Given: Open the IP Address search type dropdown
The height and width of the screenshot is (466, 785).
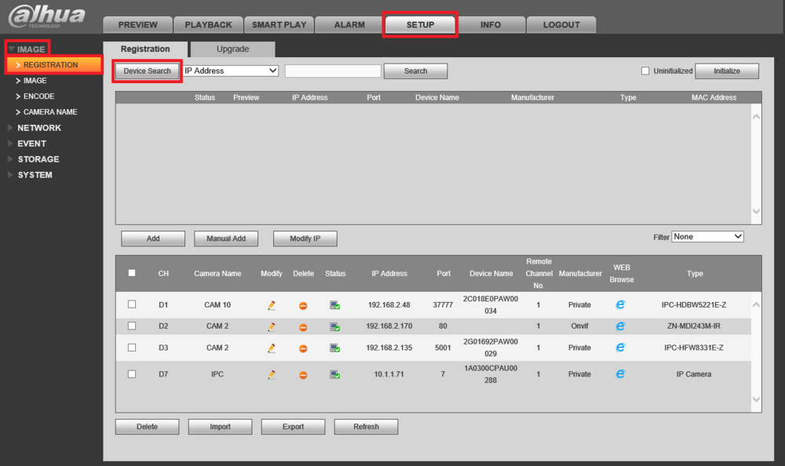Looking at the screenshot, I should click(x=230, y=71).
